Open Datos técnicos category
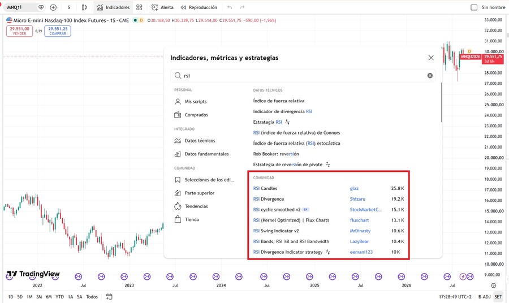 tap(200, 141)
